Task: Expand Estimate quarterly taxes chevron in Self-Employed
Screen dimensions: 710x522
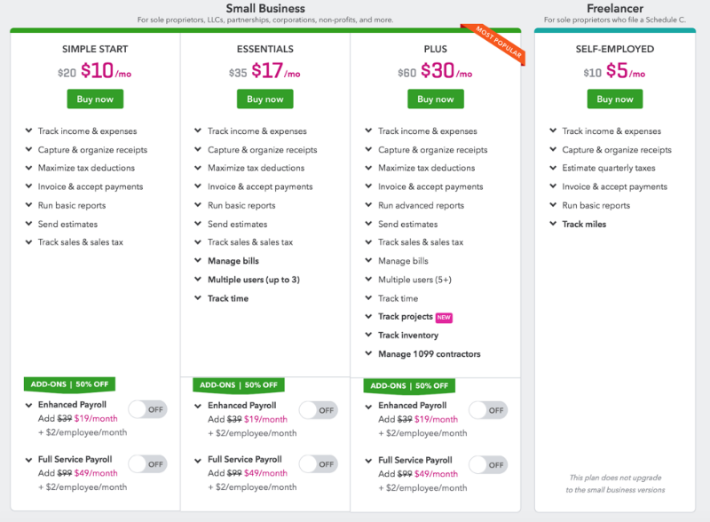Action: (x=550, y=168)
